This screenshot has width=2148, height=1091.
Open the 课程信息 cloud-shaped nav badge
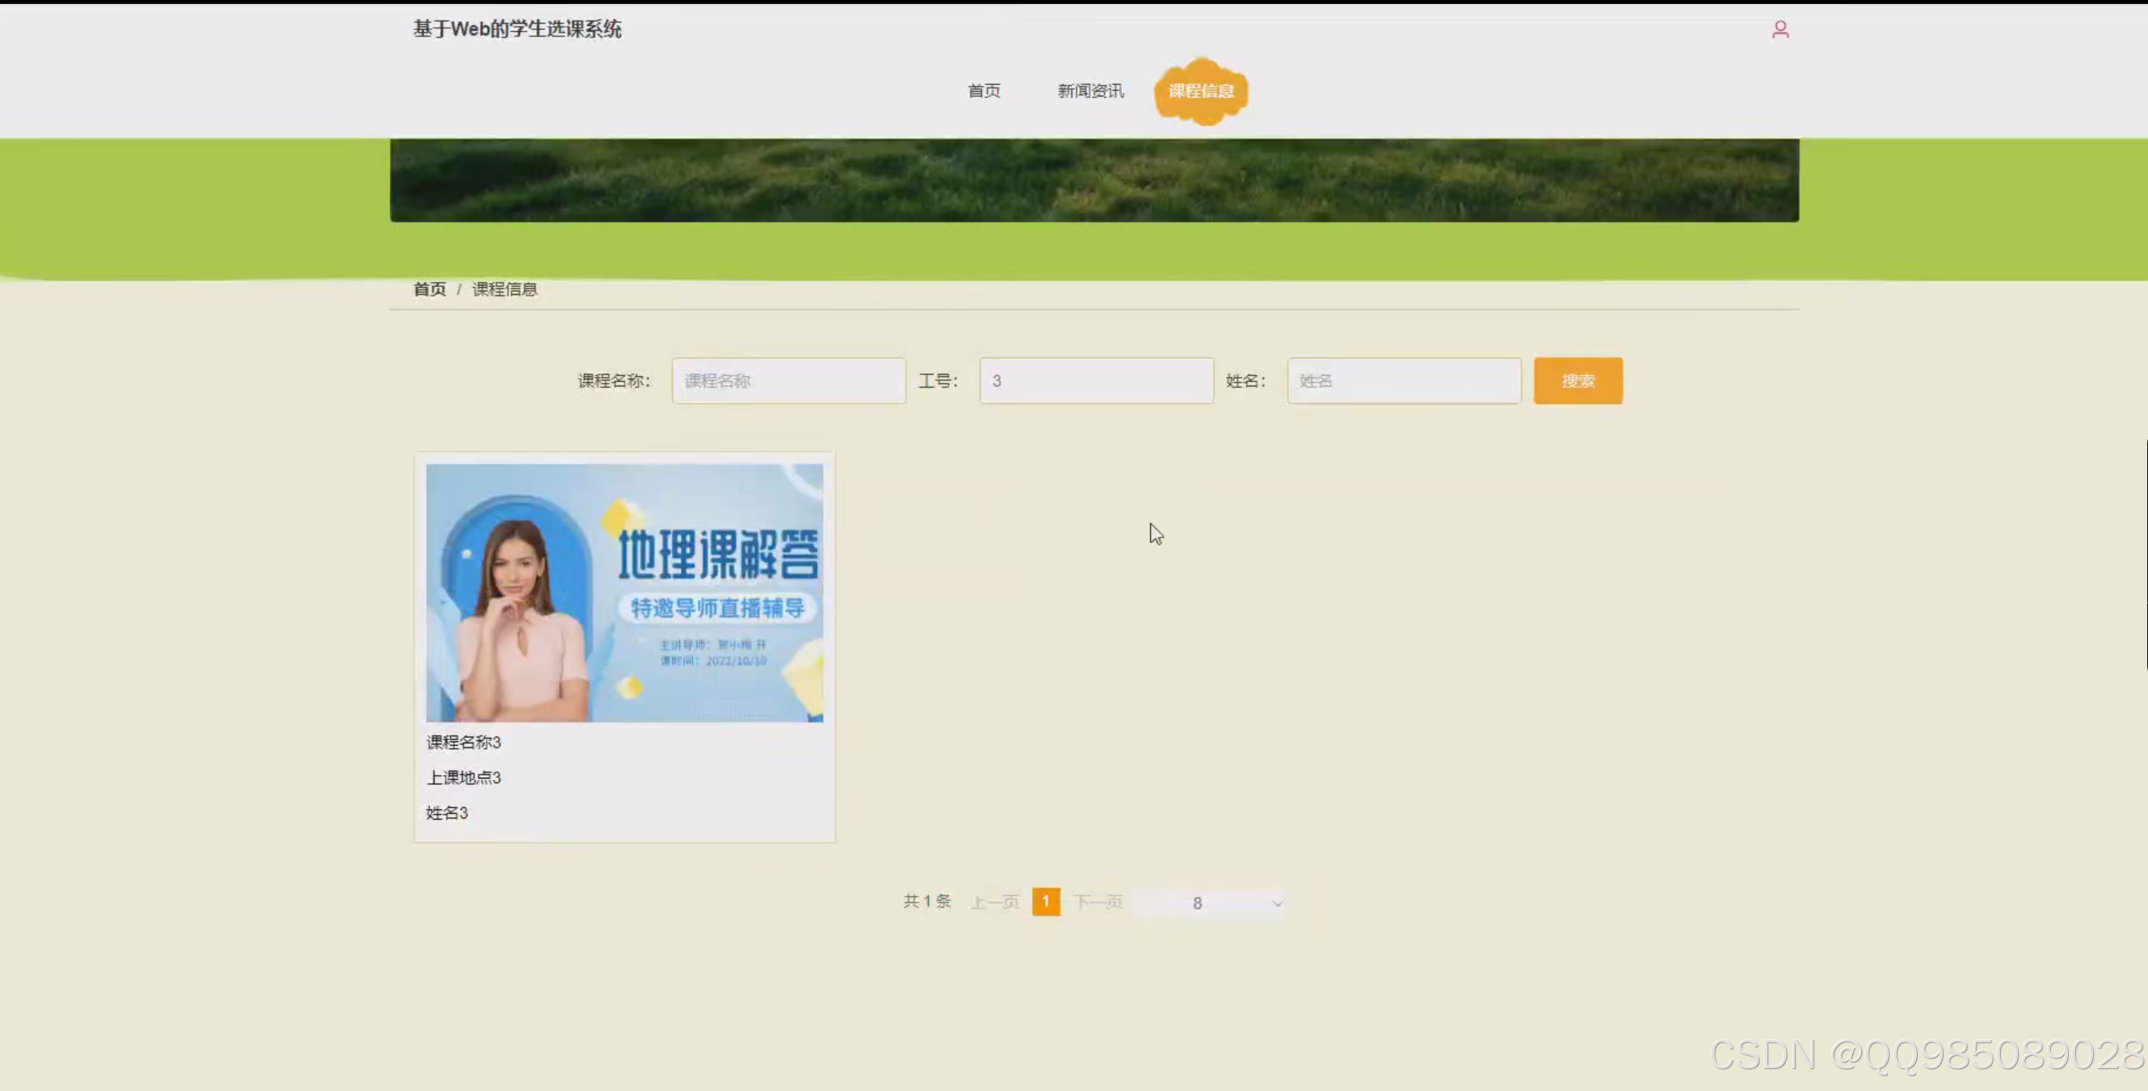[x=1200, y=92]
